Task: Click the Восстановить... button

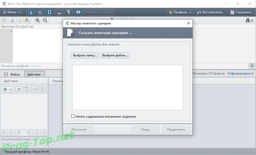Action: [211, 12]
